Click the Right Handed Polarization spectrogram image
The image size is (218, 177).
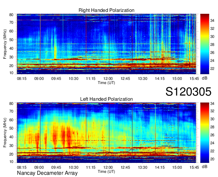[106, 44]
